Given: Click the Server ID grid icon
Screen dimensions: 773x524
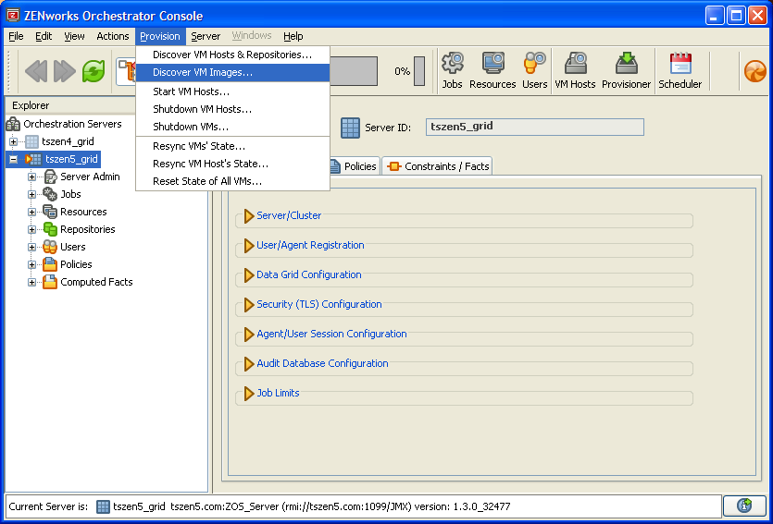Looking at the screenshot, I should tap(351, 128).
